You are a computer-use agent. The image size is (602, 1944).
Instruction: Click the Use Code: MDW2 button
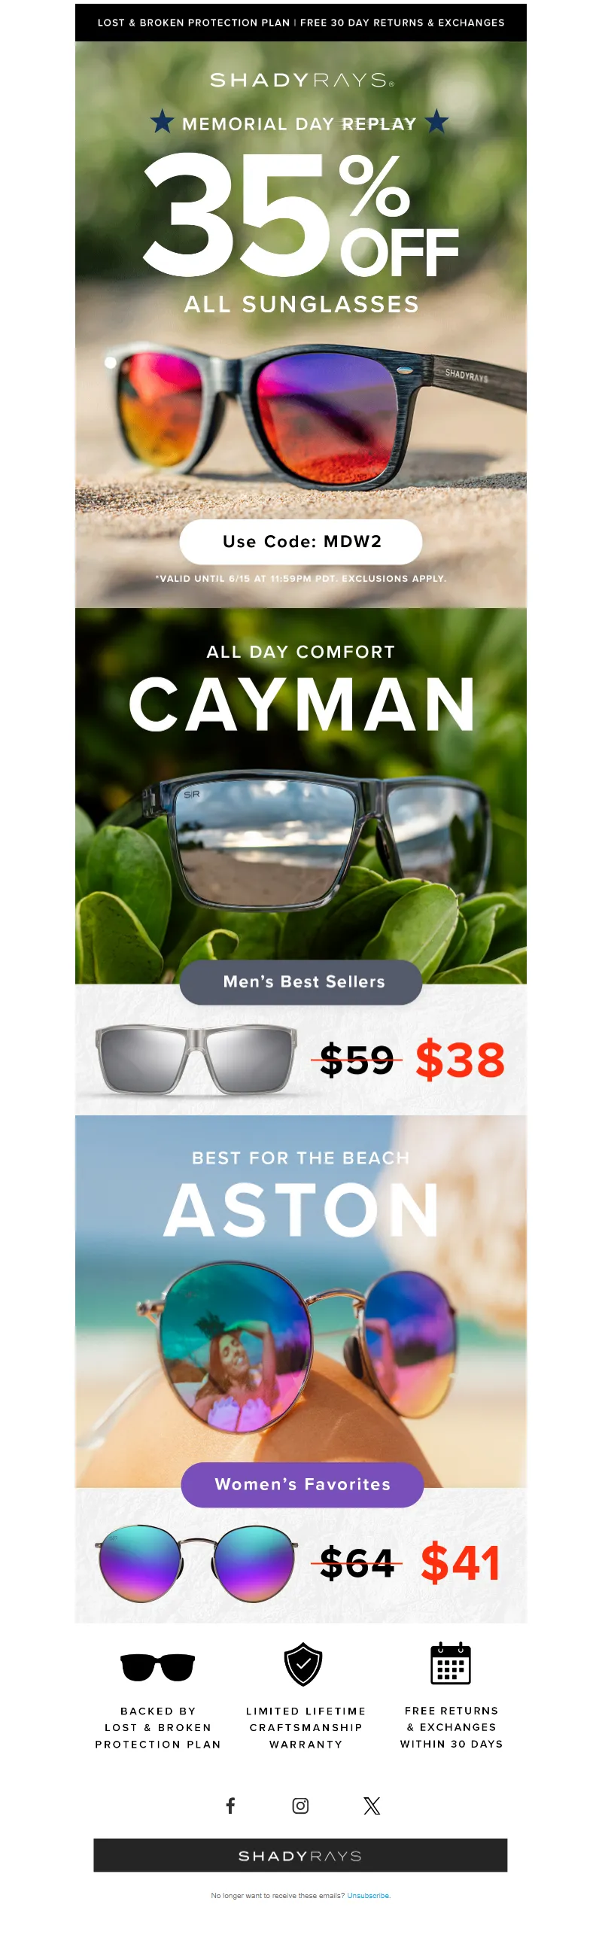pyautogui.click(x=301, y=542)
